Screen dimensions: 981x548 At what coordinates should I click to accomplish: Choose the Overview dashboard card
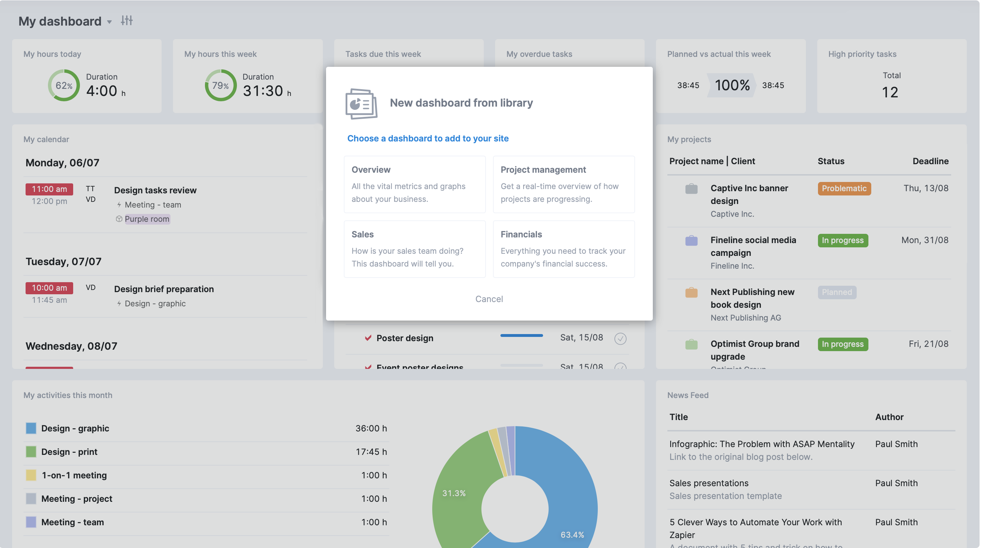[414, 184]
